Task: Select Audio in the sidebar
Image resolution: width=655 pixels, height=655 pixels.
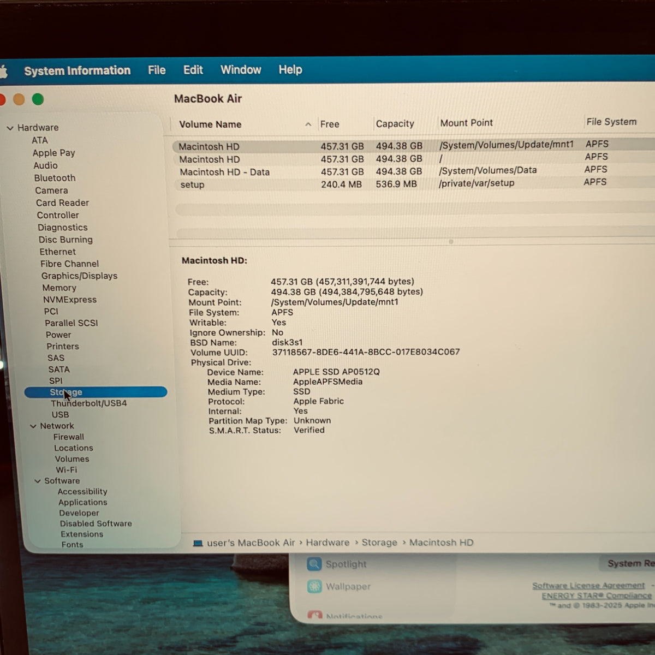Action: pyautogui.click(x=45, y=165)
